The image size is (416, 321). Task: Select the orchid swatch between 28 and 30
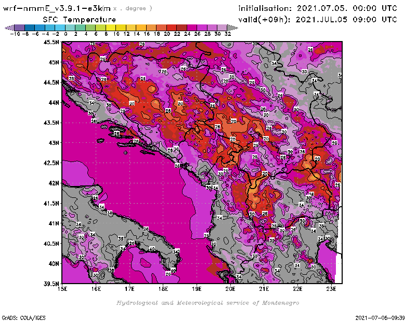point(212,28)
